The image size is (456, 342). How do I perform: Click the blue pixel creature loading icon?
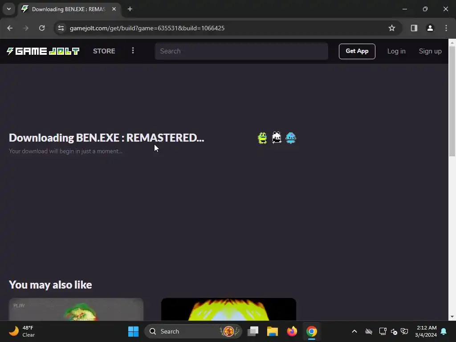[291, 138]
